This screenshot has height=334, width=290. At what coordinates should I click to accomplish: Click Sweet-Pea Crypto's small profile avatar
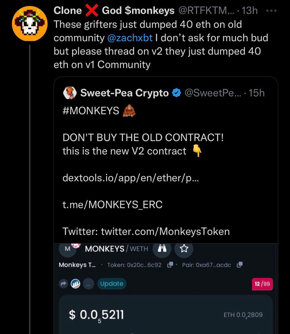pyautogui.click(x=70, y=93)
